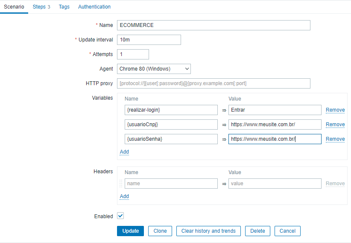Go to the Authentication tab

click(x=94, y=7)
